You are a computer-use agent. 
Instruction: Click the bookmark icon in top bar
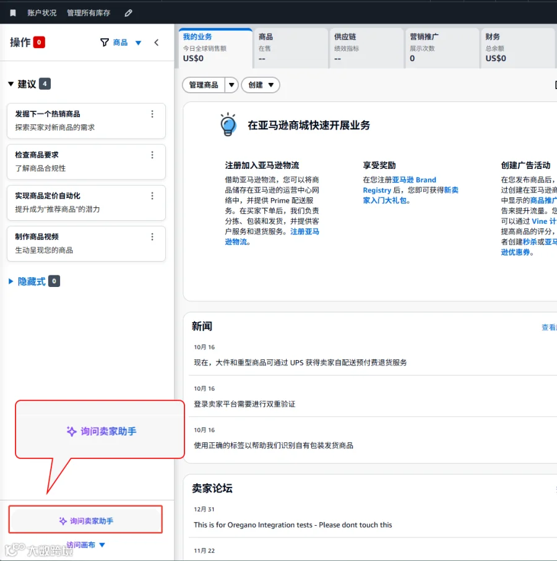point(13,13)
